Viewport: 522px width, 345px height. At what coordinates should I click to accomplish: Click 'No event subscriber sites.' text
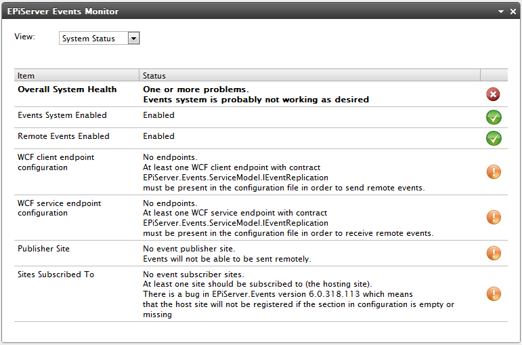coord(194,275)
